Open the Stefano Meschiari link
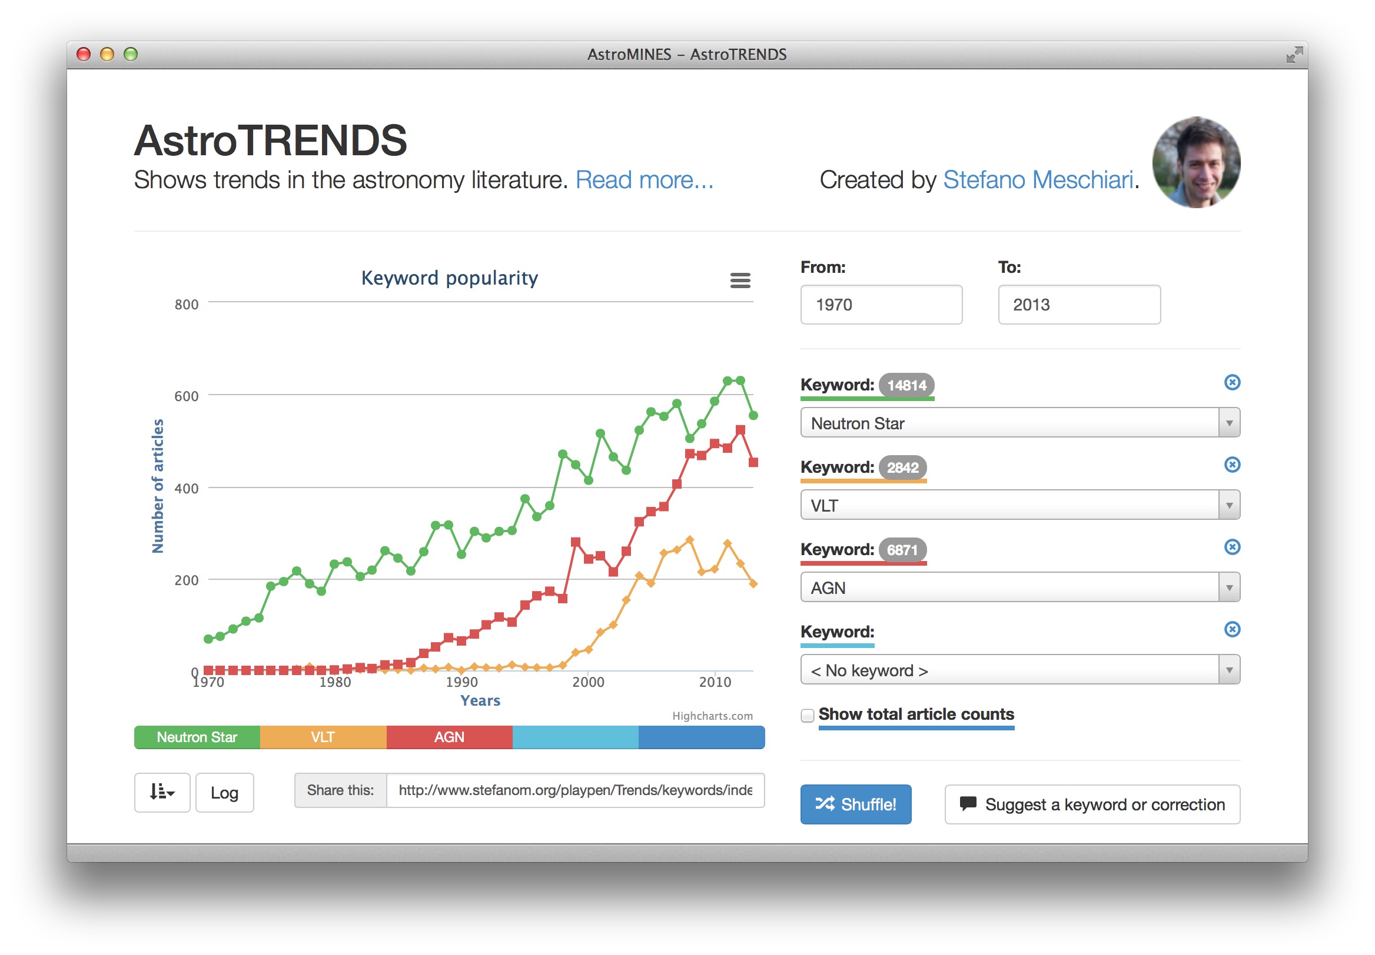1375x955 pixels. (x=1038, y=179)
